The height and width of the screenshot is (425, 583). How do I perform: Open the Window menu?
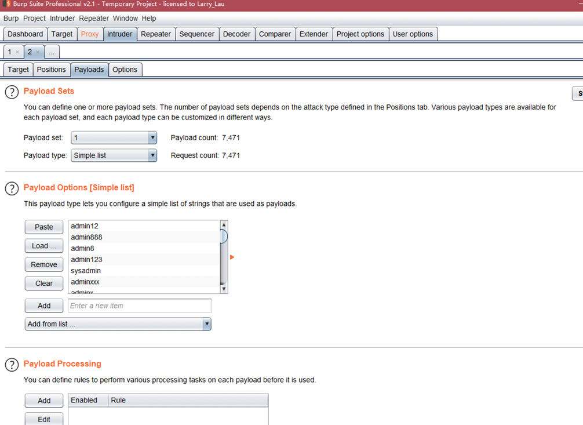pyautogui.click(x=125, y=18)
